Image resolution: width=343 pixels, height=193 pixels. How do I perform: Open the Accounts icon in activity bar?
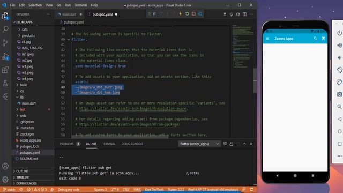click(x=5, y=166)
